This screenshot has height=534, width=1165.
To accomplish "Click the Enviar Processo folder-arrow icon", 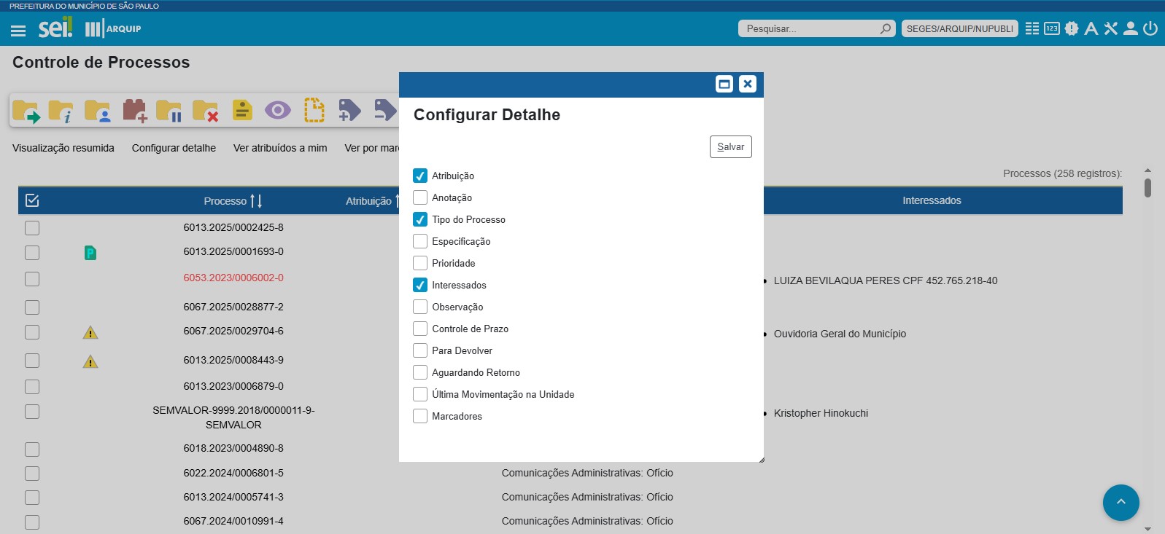I will tap(26, 111).
